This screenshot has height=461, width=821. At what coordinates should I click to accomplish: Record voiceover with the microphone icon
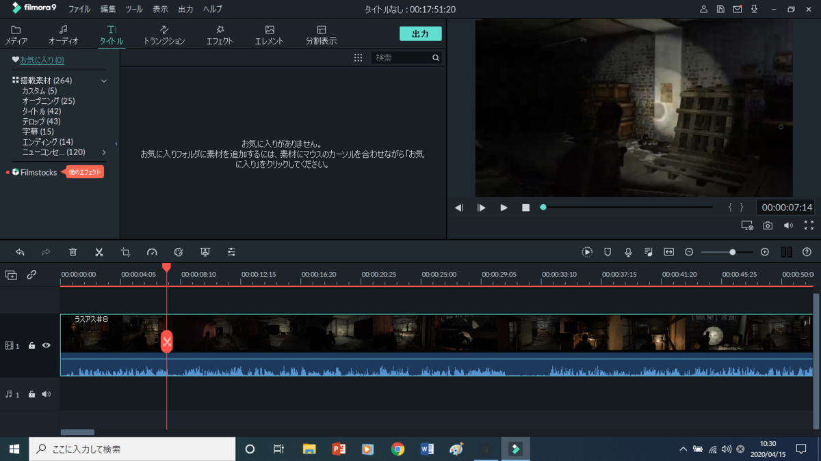(x=628, y=252)
